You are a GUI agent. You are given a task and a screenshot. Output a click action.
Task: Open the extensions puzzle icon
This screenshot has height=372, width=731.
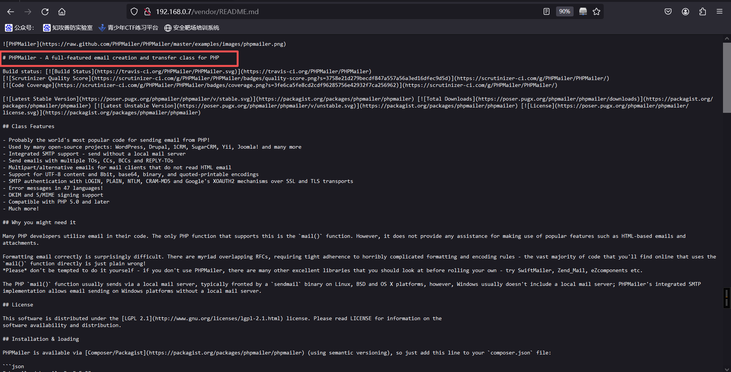tap(702, 12)
